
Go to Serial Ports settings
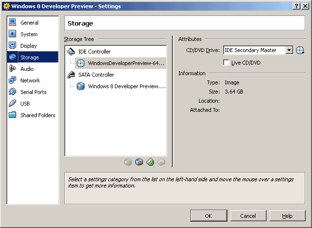tap(33, 92)
